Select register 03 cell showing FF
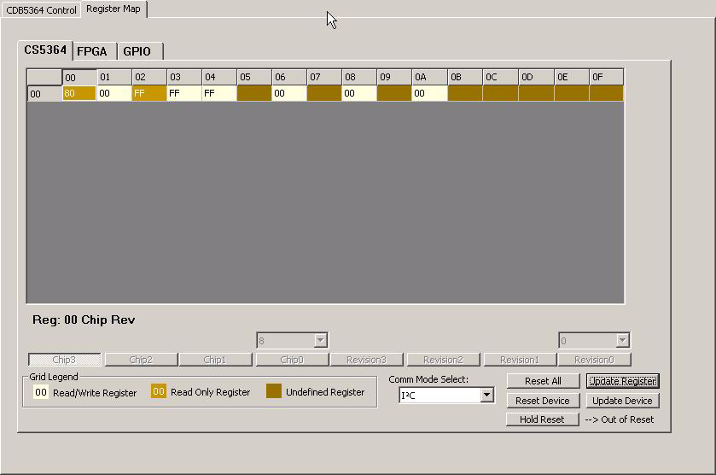The height and width of the screenshot is (475, 716). coord(184,93)
